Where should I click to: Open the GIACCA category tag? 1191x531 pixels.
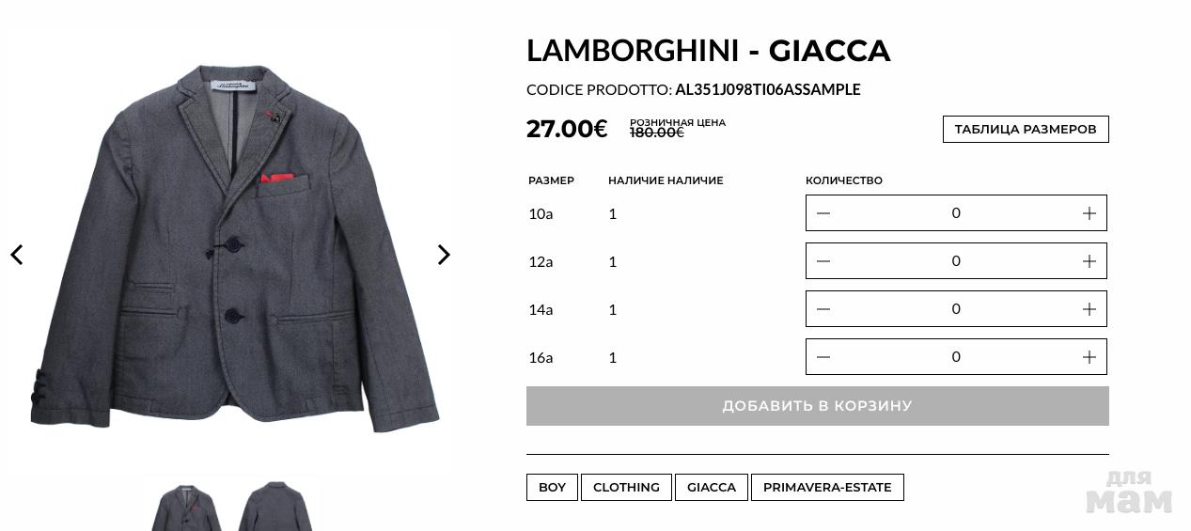[712, 488]
